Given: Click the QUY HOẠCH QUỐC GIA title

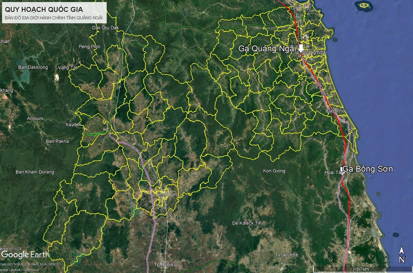Looking at the screenshot, I should click(44, 10).
